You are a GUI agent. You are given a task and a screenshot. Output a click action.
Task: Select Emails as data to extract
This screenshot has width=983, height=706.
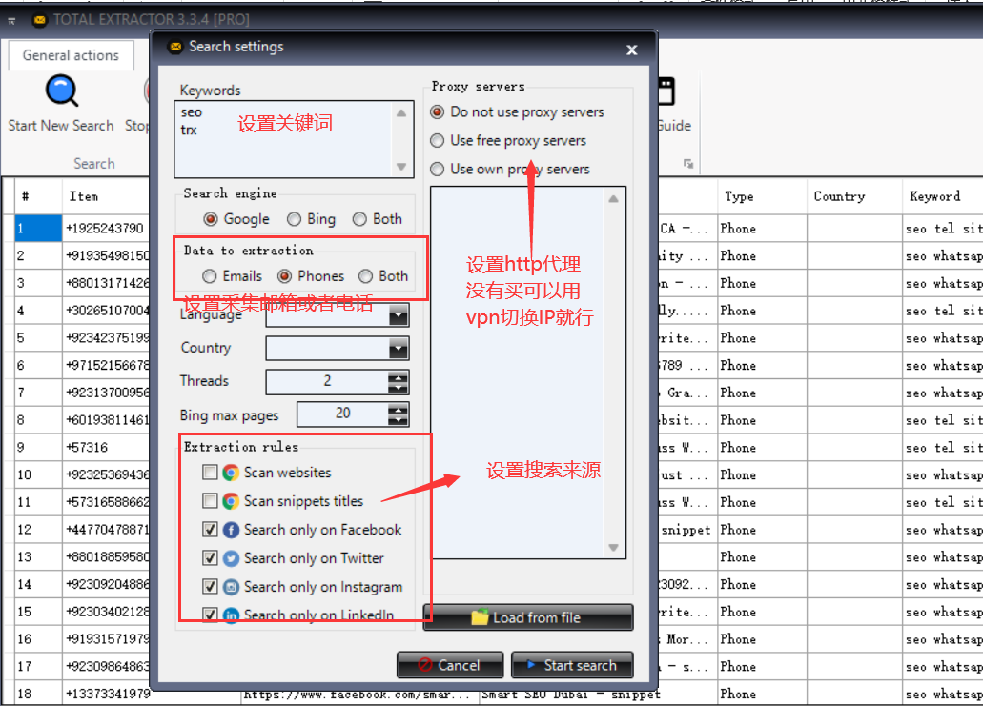209,276
